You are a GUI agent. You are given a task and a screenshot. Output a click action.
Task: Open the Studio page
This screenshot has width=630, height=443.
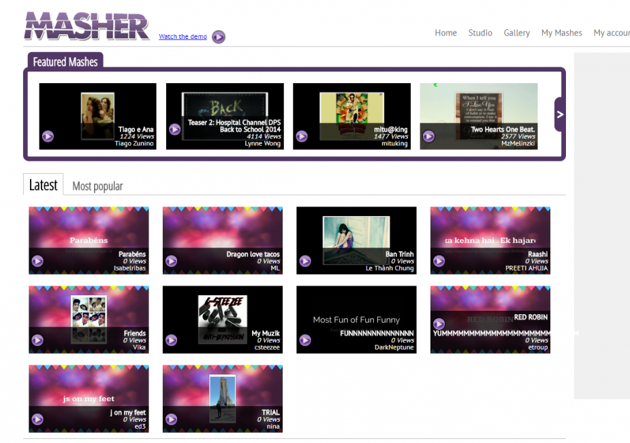pos(480,33)
